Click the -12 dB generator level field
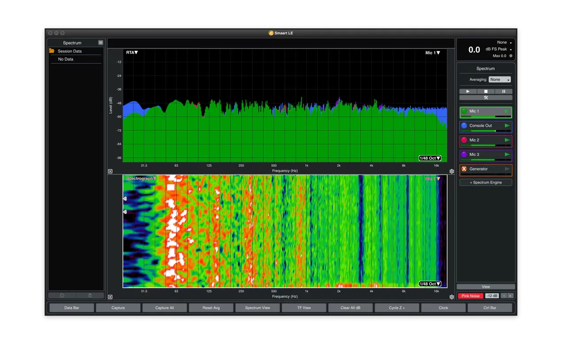Screen dimensions: 562x347 coord(492,296)
